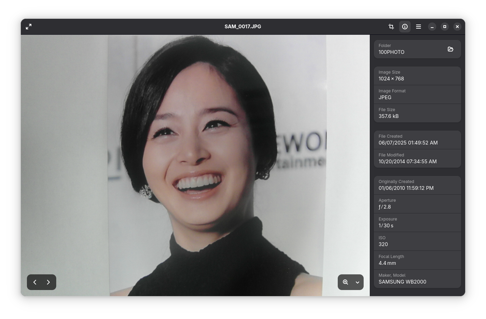Expand the zoom level dropdown

(x=358, y=282)
